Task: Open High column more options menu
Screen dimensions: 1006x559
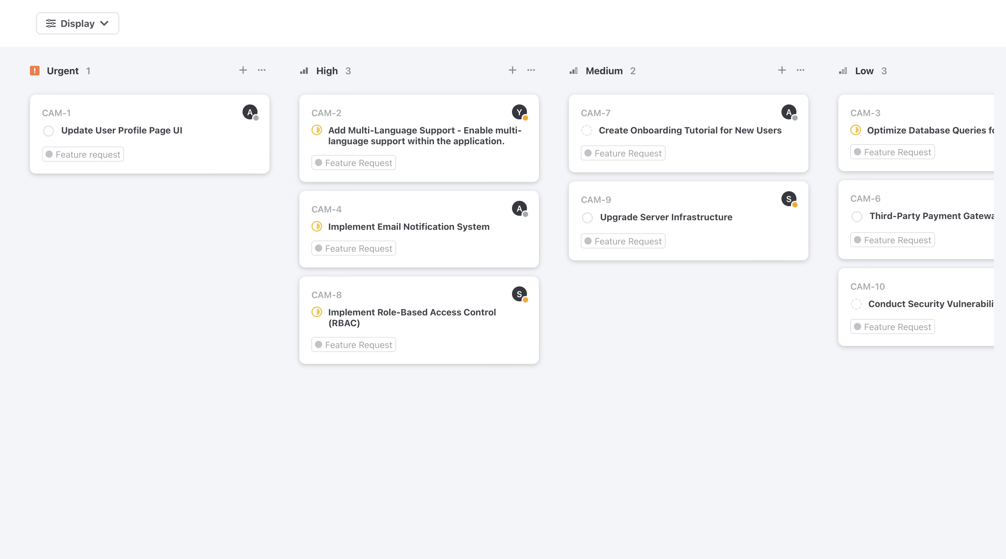Action: pyautogui.click(x=531, y=70)
